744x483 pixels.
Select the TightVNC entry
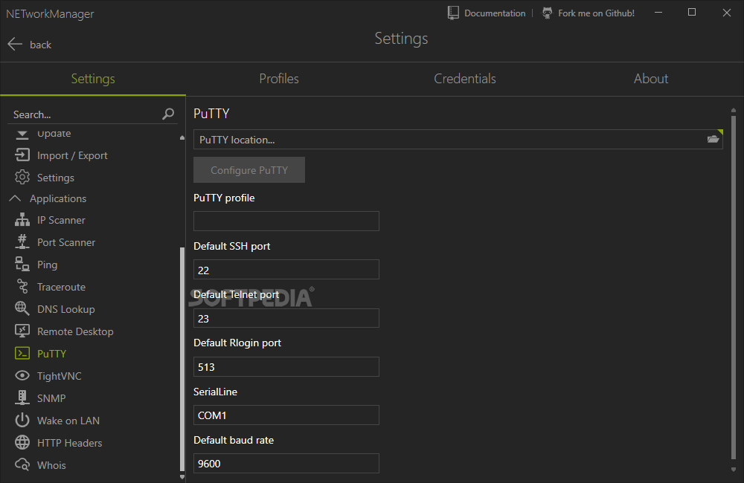60,376
